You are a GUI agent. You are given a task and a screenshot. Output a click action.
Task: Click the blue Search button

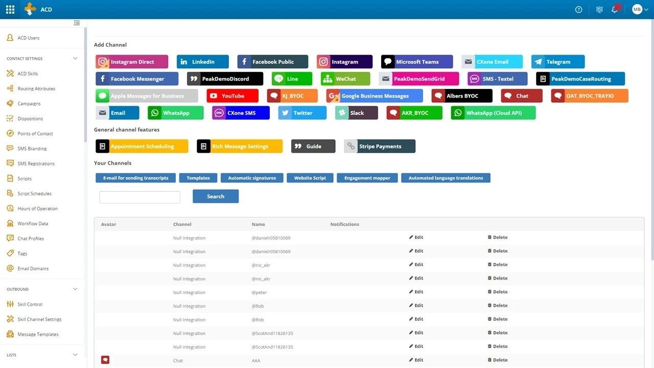click(x=215, y=196)
